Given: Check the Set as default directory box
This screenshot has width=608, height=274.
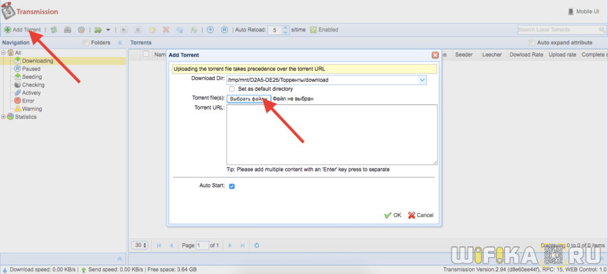Looking at the screenshot, I should pyautogui.click(x=232, y=89).
